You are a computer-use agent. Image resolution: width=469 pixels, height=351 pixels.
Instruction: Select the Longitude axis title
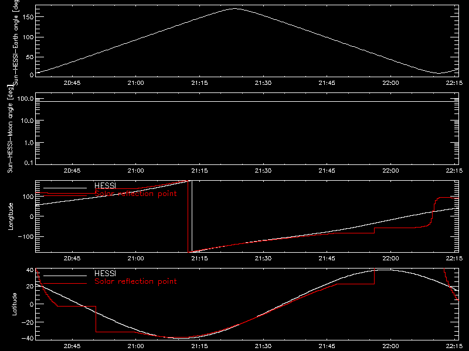[11, 216]
